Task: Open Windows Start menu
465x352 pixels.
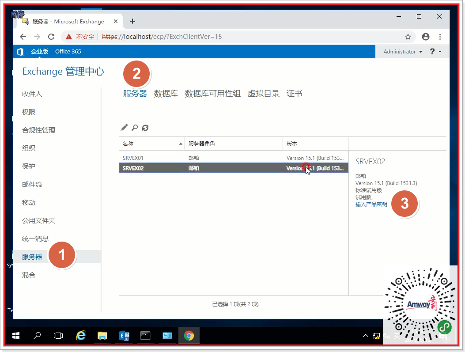Action: tap(16, 336)
